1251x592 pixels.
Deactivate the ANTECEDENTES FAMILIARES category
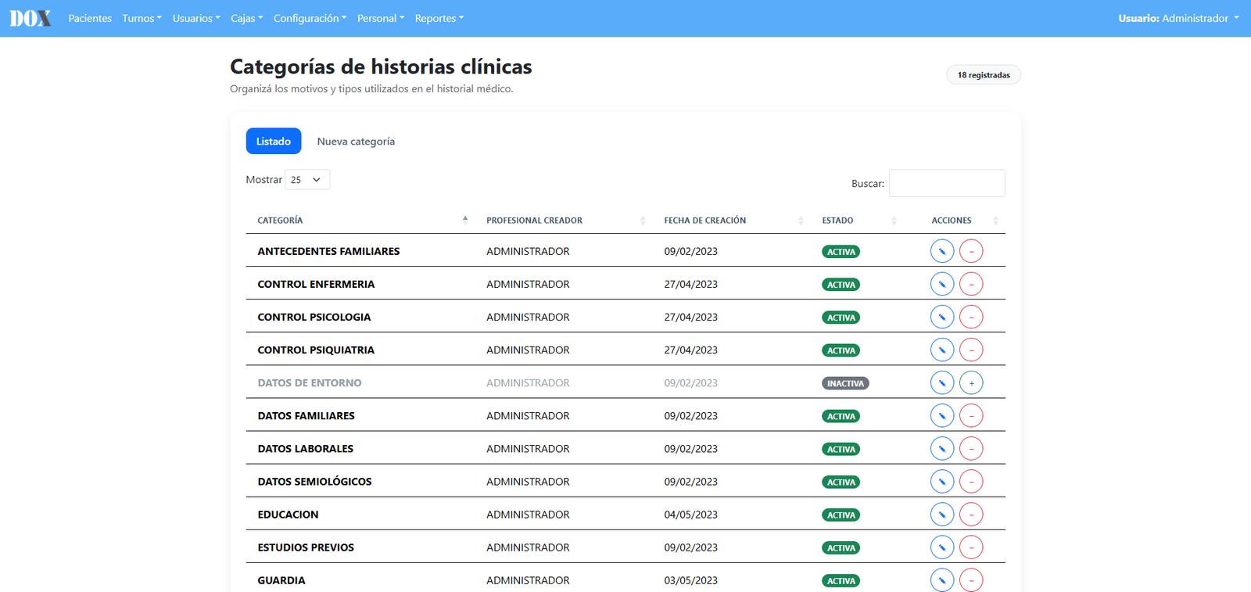(x=971, y=251)
